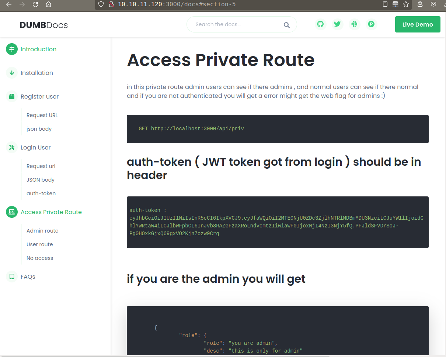Open the Slack icon link
Image resolution: width=446 pixels, height=357 pixels.
pos(354,24)
